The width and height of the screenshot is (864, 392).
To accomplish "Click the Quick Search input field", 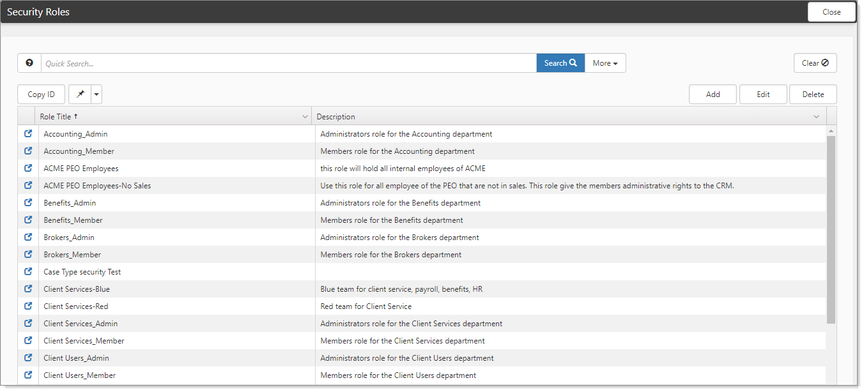I will (288, 63).
